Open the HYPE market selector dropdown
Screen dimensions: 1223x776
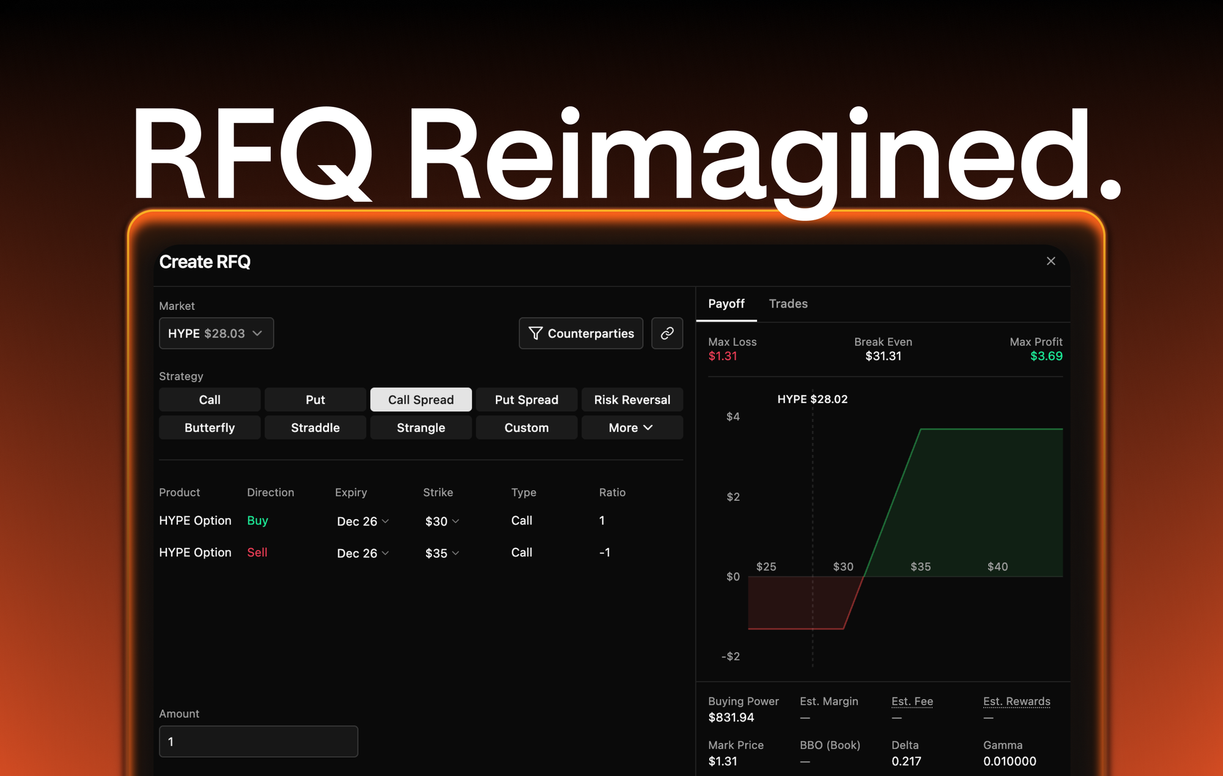(x=216, y=333)
